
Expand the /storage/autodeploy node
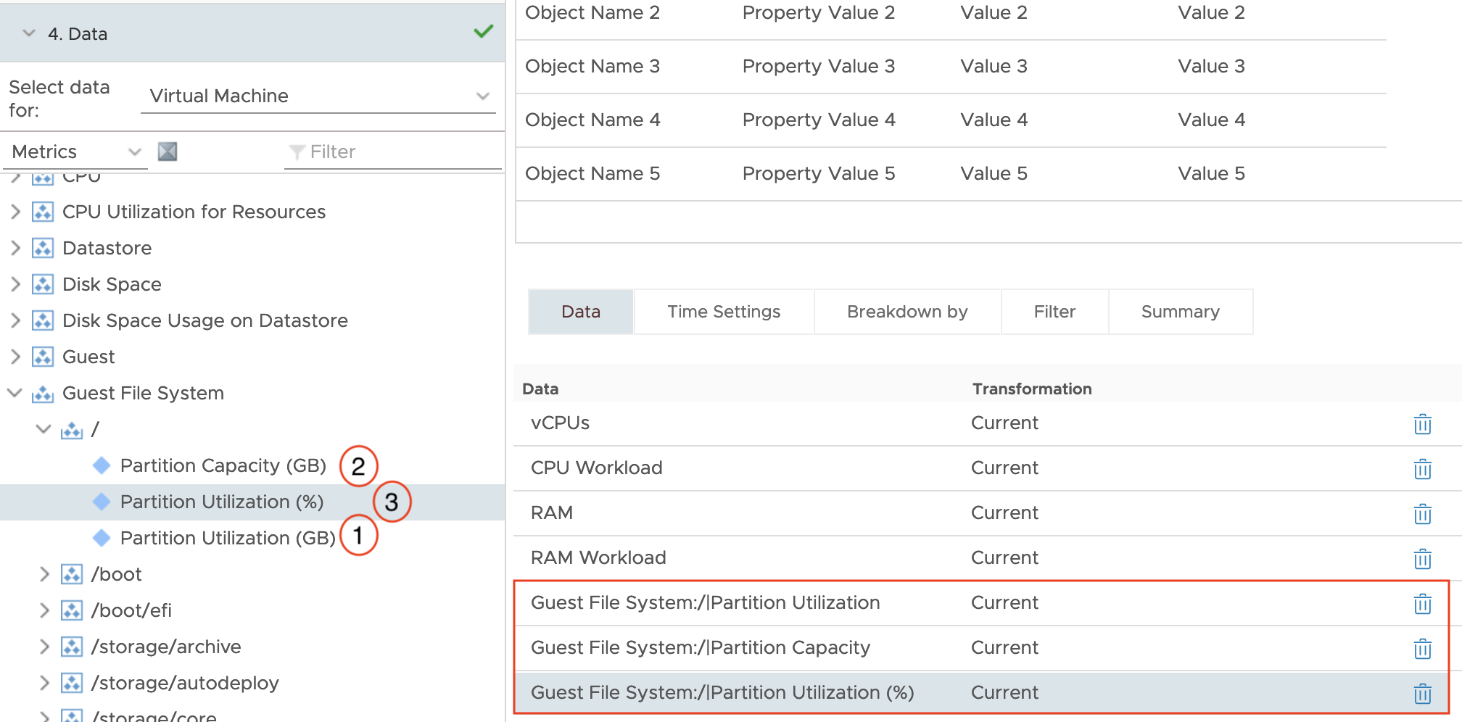click(44, 683)
